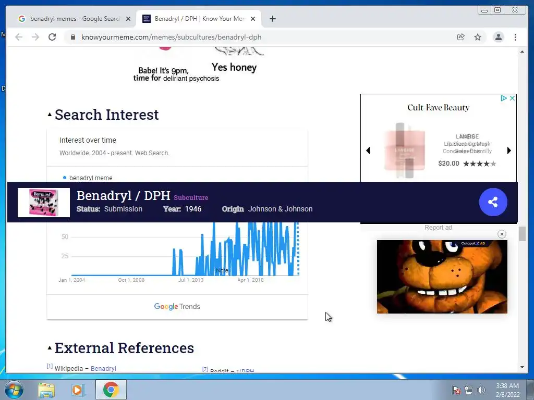This screenshot has height=400, width=534.
Task: Click the page scrollbar thumb
Action: click(522, 234)
